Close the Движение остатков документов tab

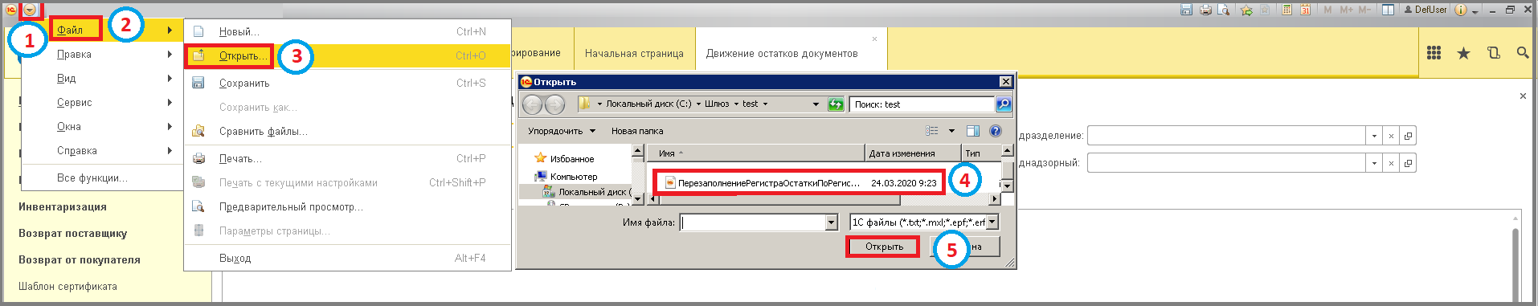click(x=874, y=39)
